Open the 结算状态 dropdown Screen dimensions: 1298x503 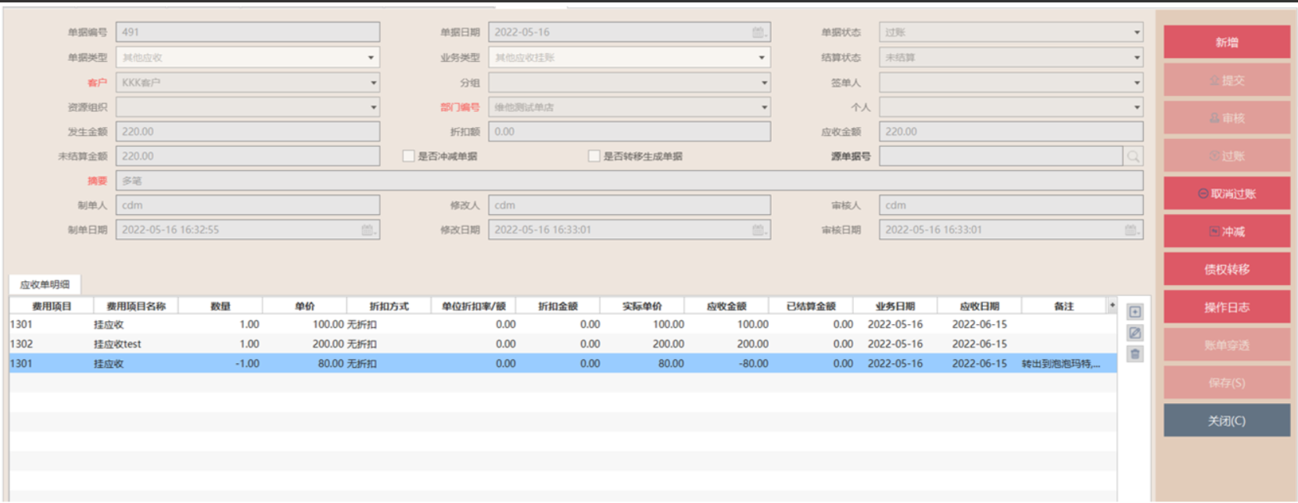click(1136, 58)
